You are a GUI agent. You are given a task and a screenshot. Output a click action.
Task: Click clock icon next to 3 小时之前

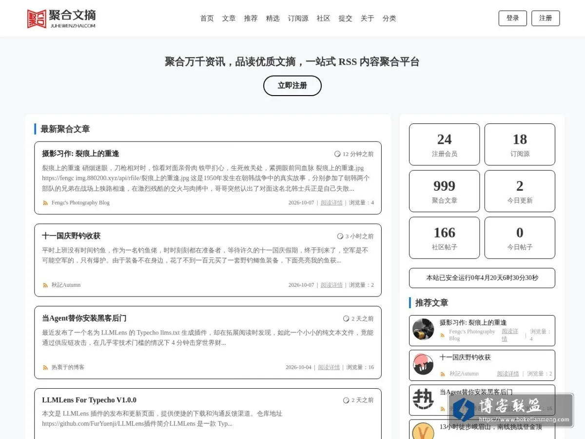click(x=340, y=236)
